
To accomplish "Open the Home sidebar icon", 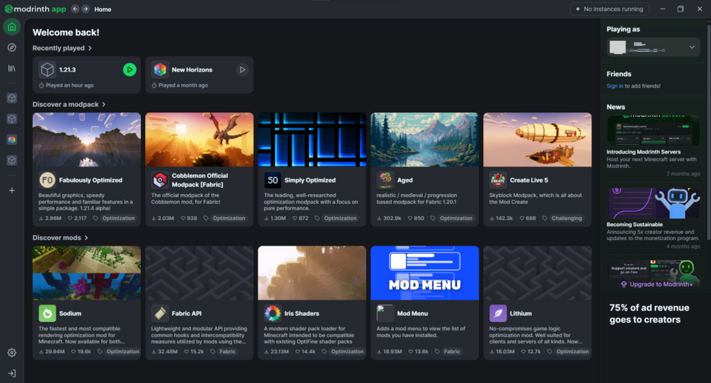I will point(12,27).
